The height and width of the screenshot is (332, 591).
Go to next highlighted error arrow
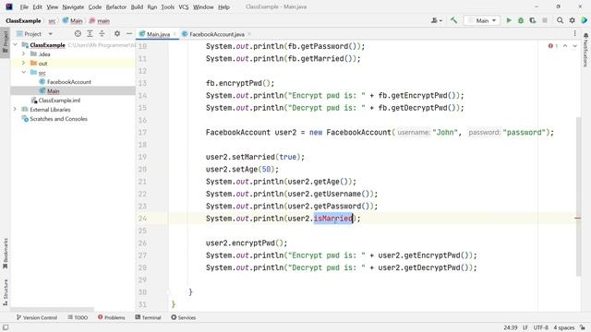pyautogui.click(x=574, y=46)
